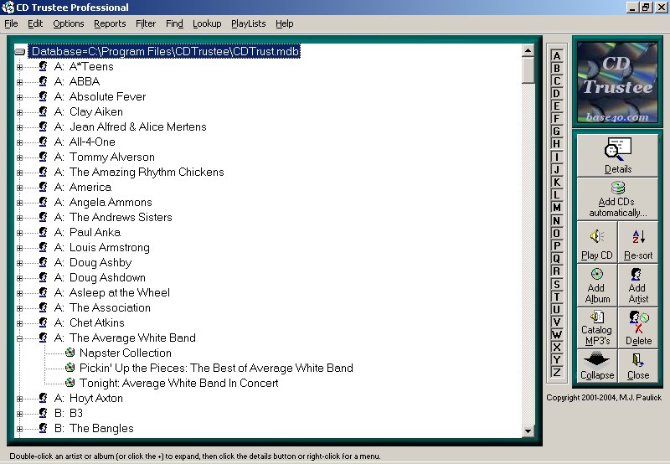Expand the Doug Ashby node
Viewport: 670px width, 464px height.
pos(19,263)
